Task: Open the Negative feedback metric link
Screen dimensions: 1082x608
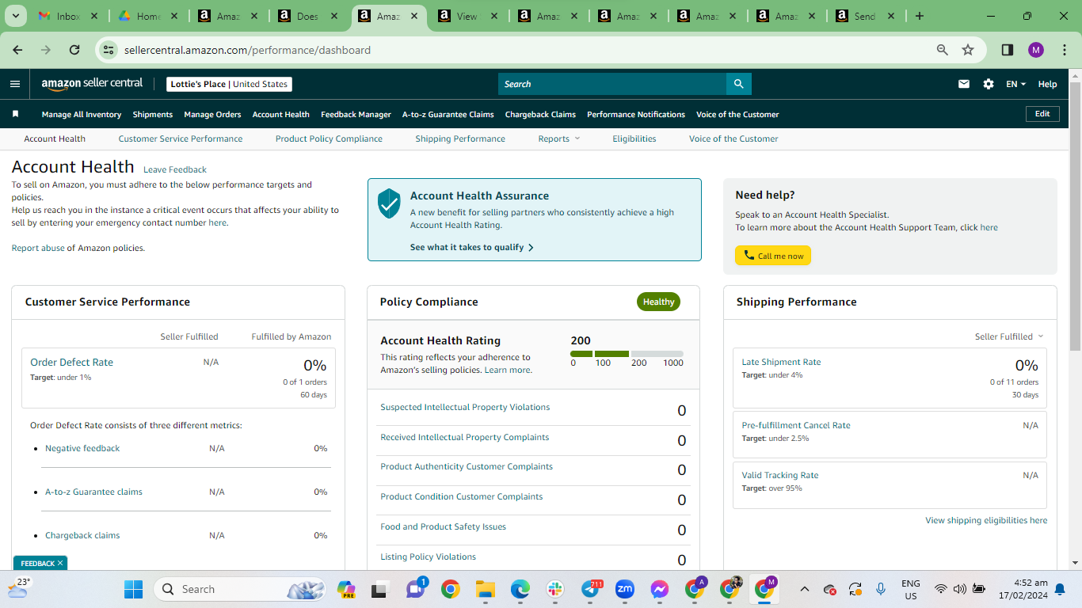Action: point(82,448)
